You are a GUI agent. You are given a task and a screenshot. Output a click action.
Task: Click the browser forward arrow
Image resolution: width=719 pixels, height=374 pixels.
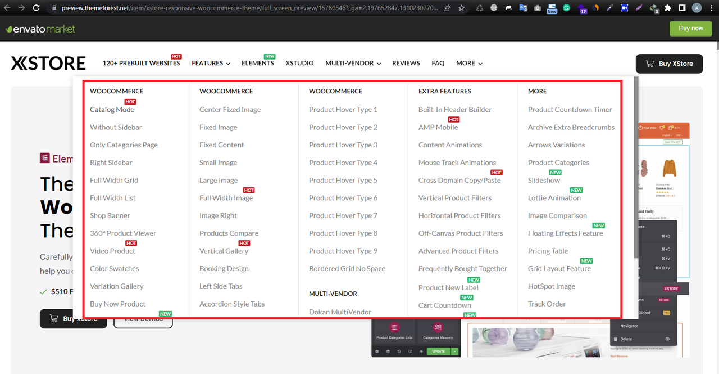[x=21, y=8]
